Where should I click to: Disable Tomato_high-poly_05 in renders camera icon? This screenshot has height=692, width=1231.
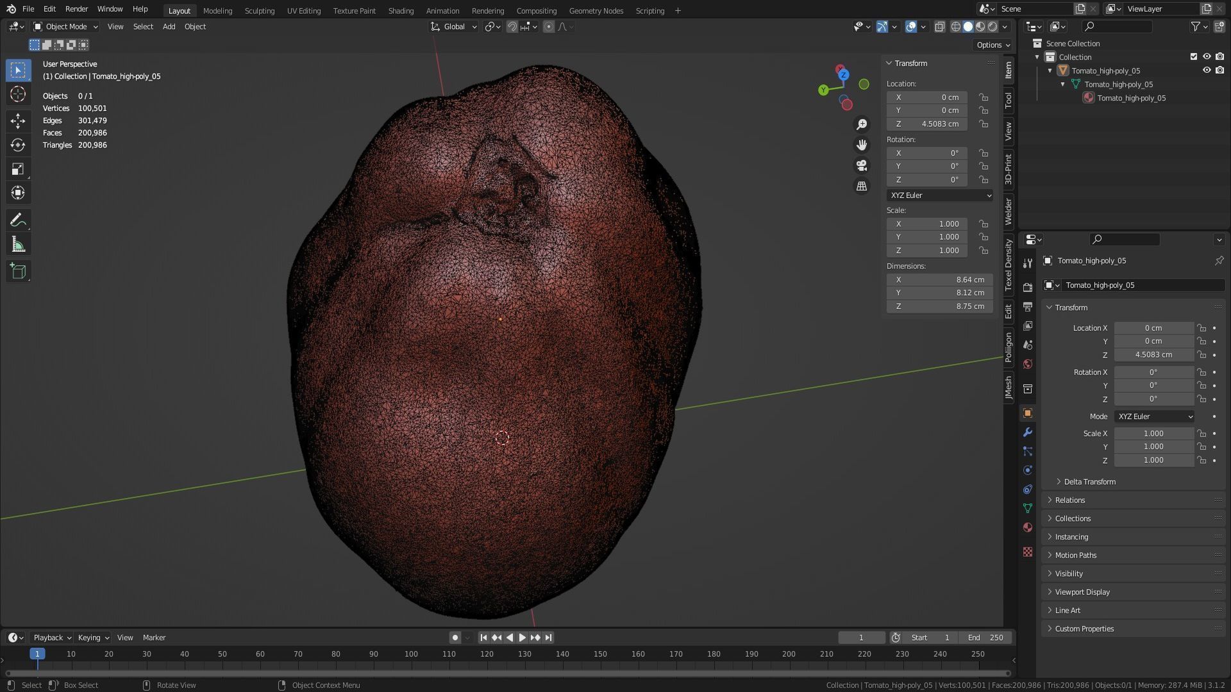click(1219, 70)
